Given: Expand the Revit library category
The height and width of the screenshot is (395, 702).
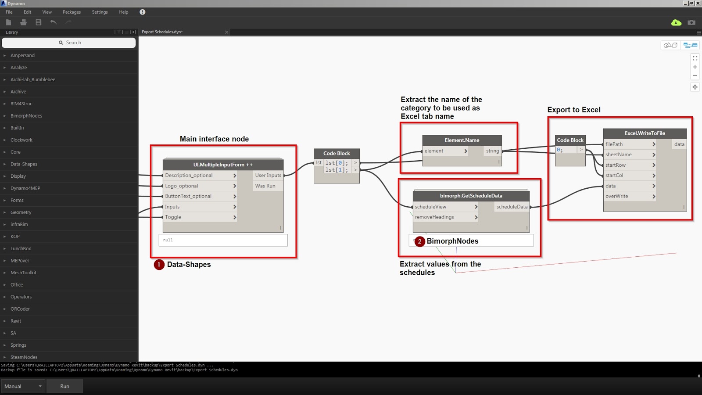Looking at the screenshot, I should pyautogui.click(x=16, y=321).
